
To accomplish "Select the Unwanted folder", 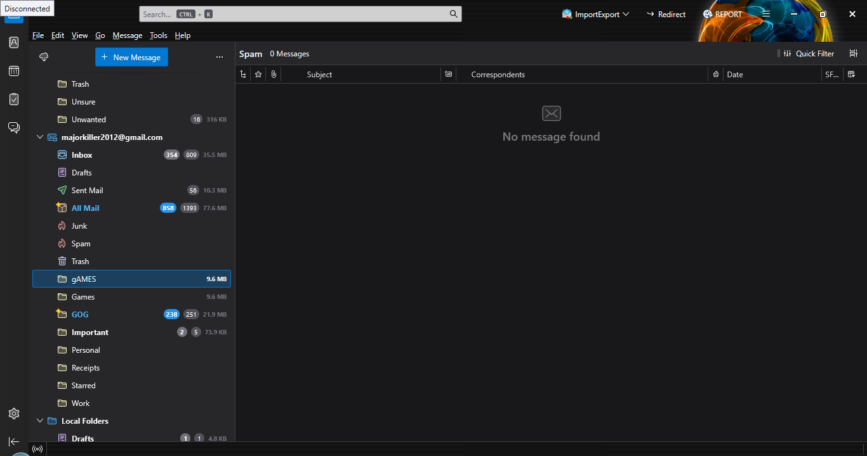I will coord(131,120).
